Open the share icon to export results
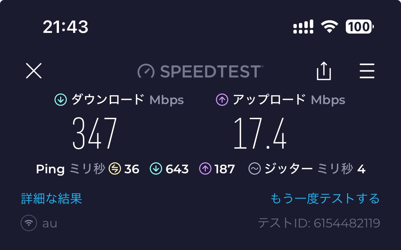Screen dimensions: 401x250 (x=324, y=71)
